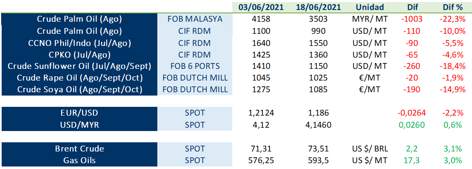472x169 pixels.
Task: Click the Dif % column header
Action: (x=452, y=7)
